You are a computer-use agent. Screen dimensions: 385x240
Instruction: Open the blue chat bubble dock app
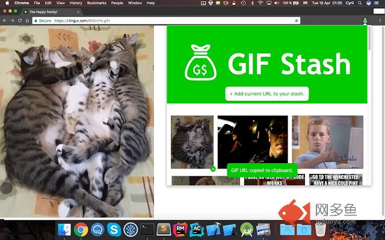97,230
